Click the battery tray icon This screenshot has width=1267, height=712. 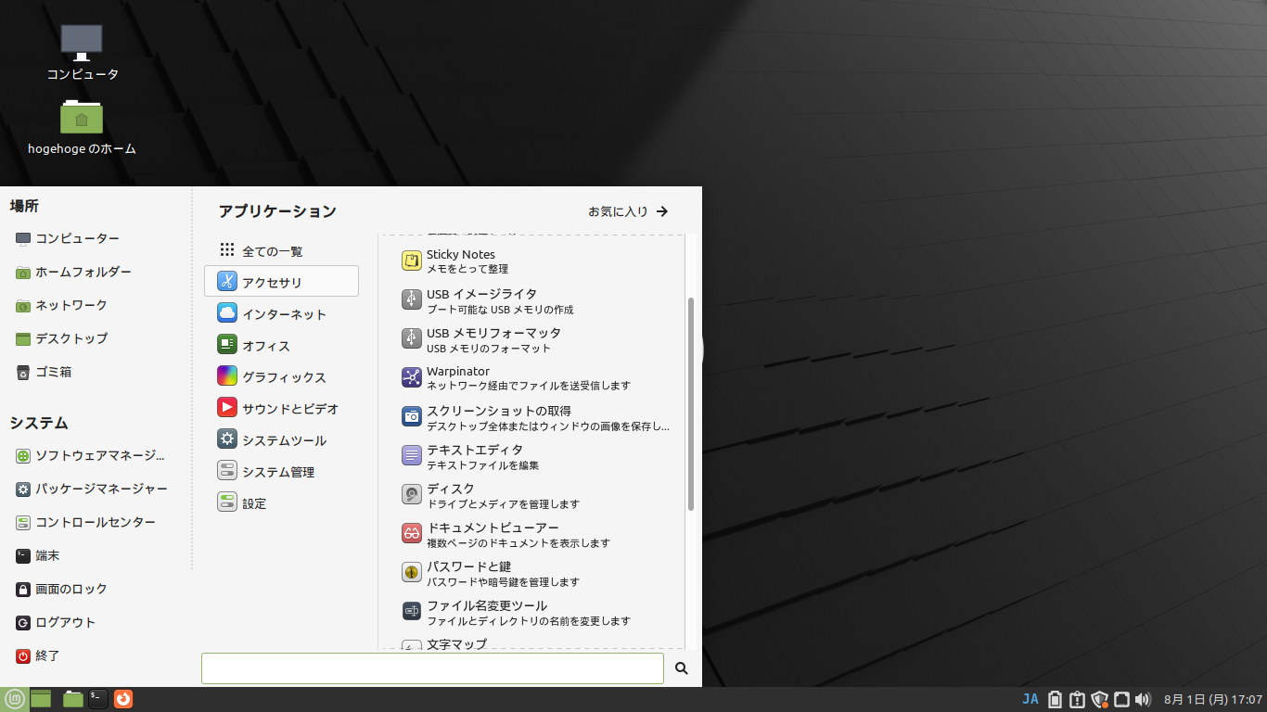click(x=1055, y=699)
